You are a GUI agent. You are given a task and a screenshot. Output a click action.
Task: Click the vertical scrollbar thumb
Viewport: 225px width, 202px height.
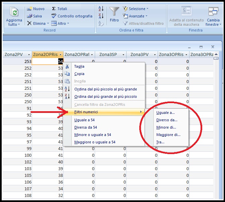216,58
